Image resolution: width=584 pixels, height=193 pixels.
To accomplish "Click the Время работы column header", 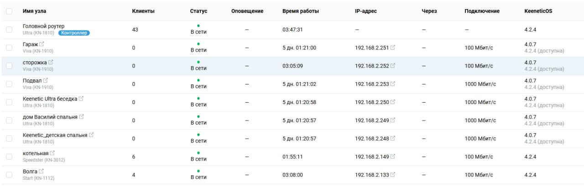I will [301, 11].
